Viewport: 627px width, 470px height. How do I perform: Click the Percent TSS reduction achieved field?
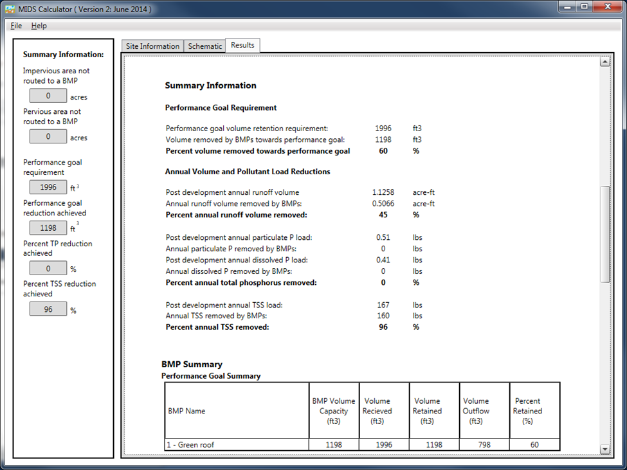click(x=48, y=309)
